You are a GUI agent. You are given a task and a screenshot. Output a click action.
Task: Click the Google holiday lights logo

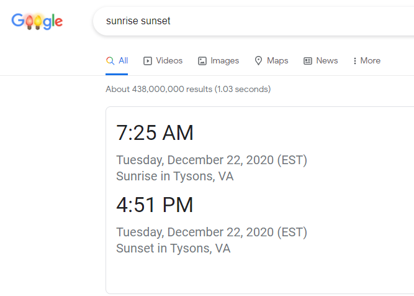point(37,21)
